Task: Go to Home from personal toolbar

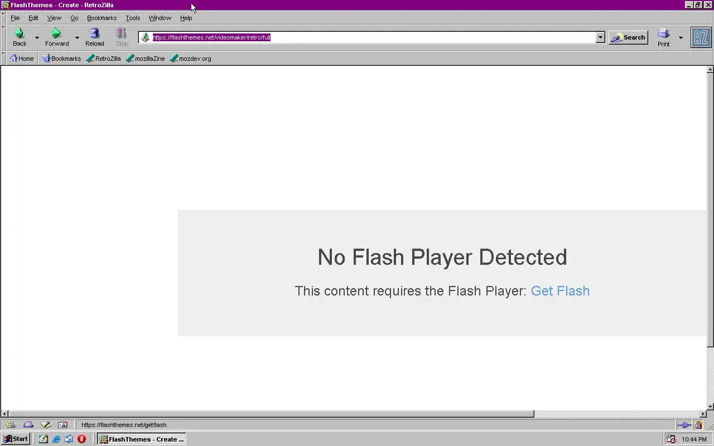Action: [x=21, y=58]
